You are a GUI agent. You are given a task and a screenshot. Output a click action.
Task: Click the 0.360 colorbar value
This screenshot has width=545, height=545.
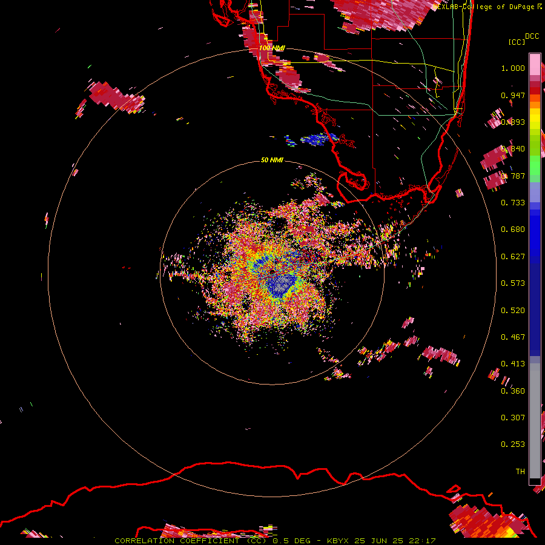click(513, 391)
